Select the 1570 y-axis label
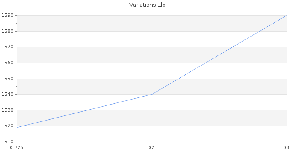This screenshot has width=295, height=168. [x=8, y=47]
